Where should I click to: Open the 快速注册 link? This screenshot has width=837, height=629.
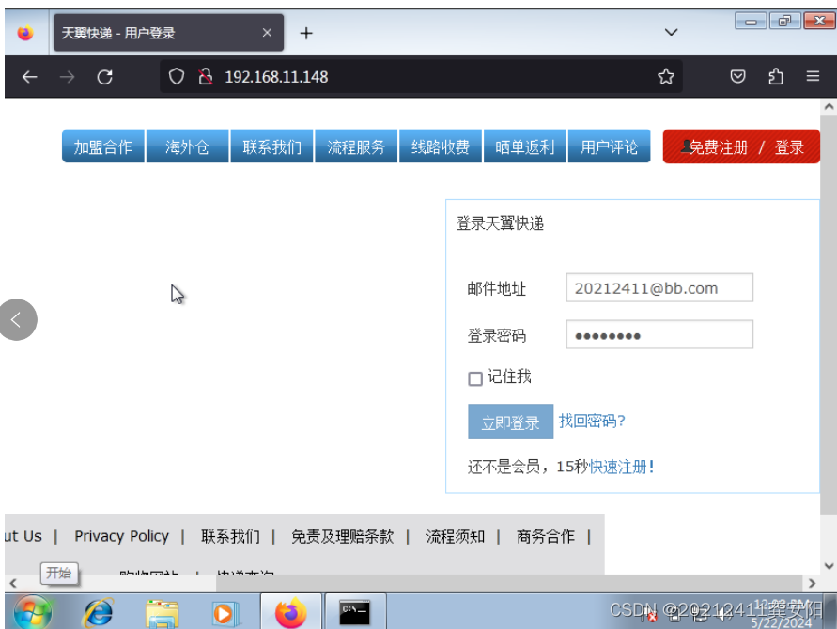(x=621, y=467)
